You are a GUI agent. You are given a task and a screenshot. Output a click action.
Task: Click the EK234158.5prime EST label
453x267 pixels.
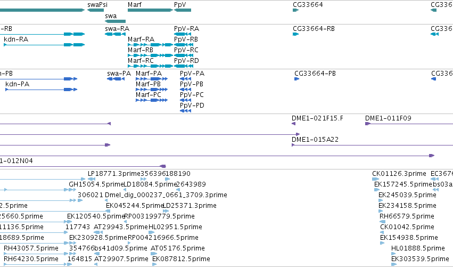point(407,206)
